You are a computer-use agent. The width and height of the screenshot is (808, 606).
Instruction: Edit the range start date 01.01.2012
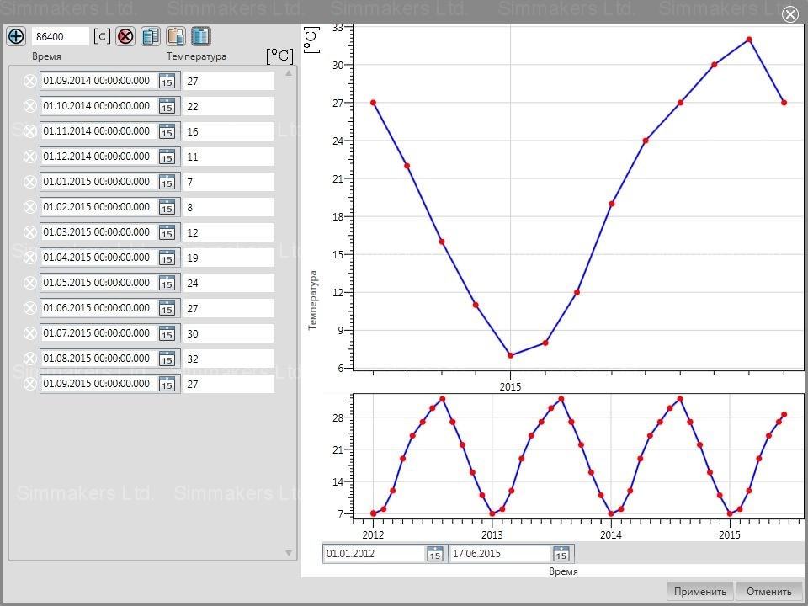pos(375,554)
